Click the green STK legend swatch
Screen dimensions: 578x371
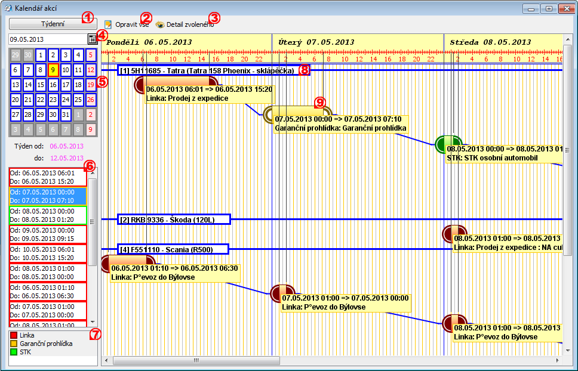coord(14,352)
